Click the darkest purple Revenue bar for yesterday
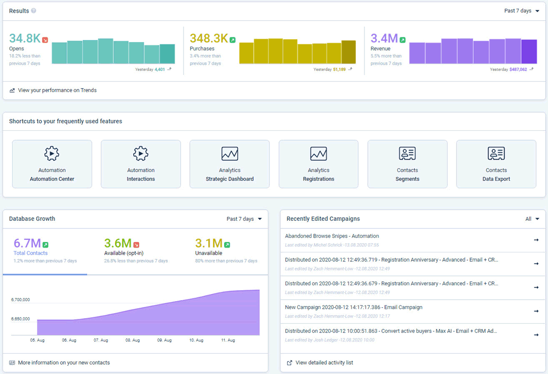This screenshot has height=374, width=548. [529, 51]
